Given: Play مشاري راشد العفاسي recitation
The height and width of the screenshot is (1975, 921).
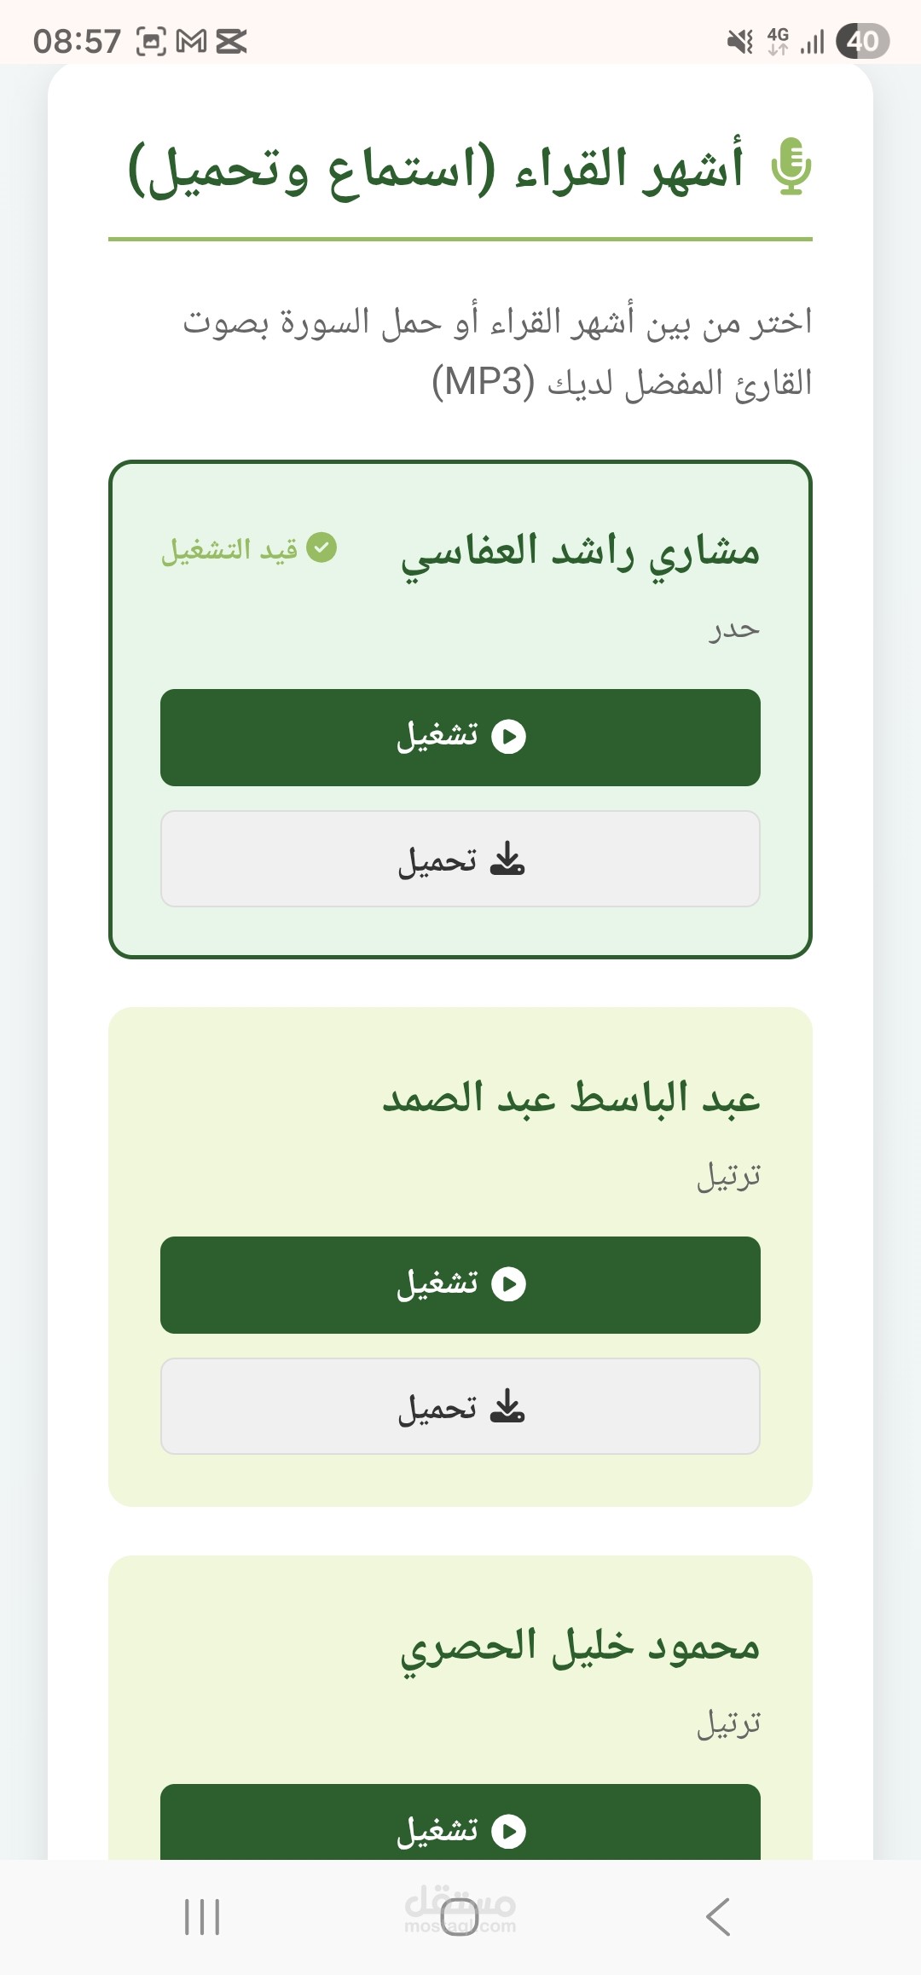Looking at the screenshot, I should (460, 737).
